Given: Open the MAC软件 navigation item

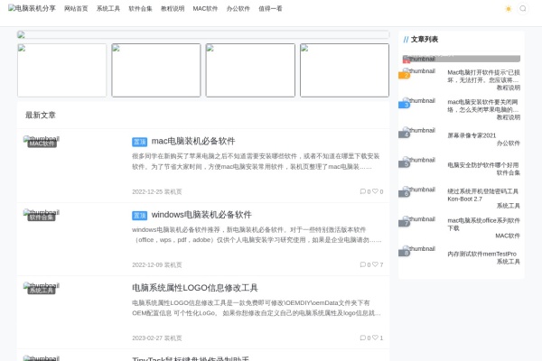Looking at the screenshot, I should 205,9.
